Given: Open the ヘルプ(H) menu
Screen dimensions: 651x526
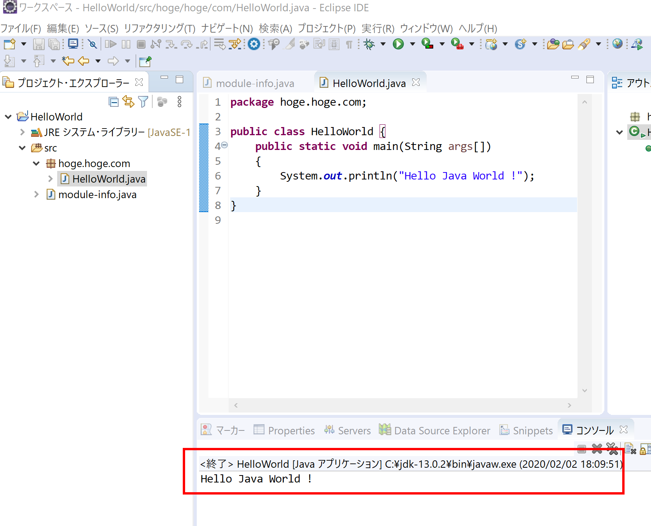Looking at the screenshot, I should pyautogui.click(x=478, y=28).
